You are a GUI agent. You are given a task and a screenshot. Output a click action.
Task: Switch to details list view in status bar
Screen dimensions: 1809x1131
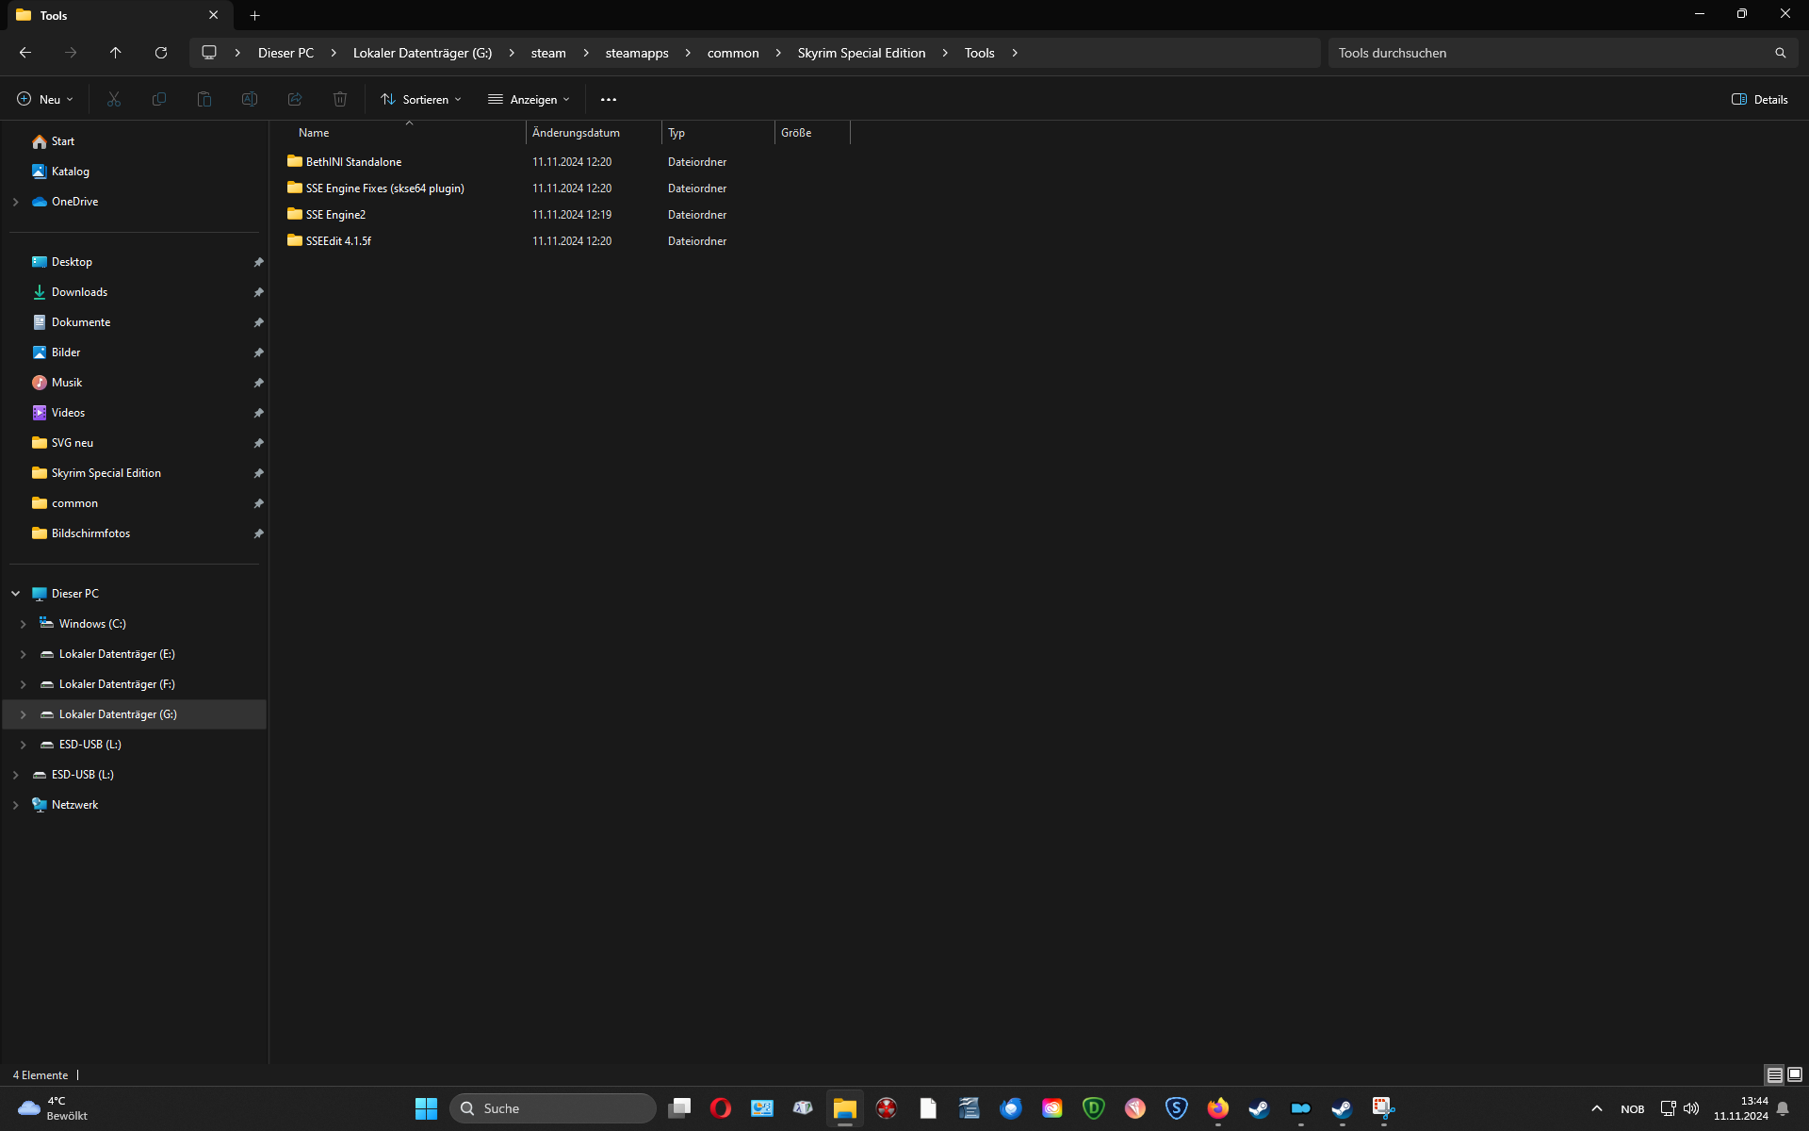pos(1774,1074)
